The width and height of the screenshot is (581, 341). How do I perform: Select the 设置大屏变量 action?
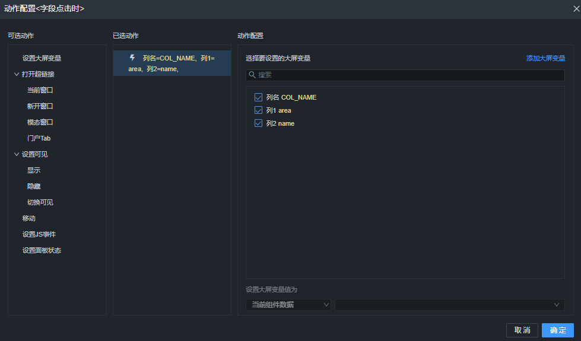(x=42, y=58)
